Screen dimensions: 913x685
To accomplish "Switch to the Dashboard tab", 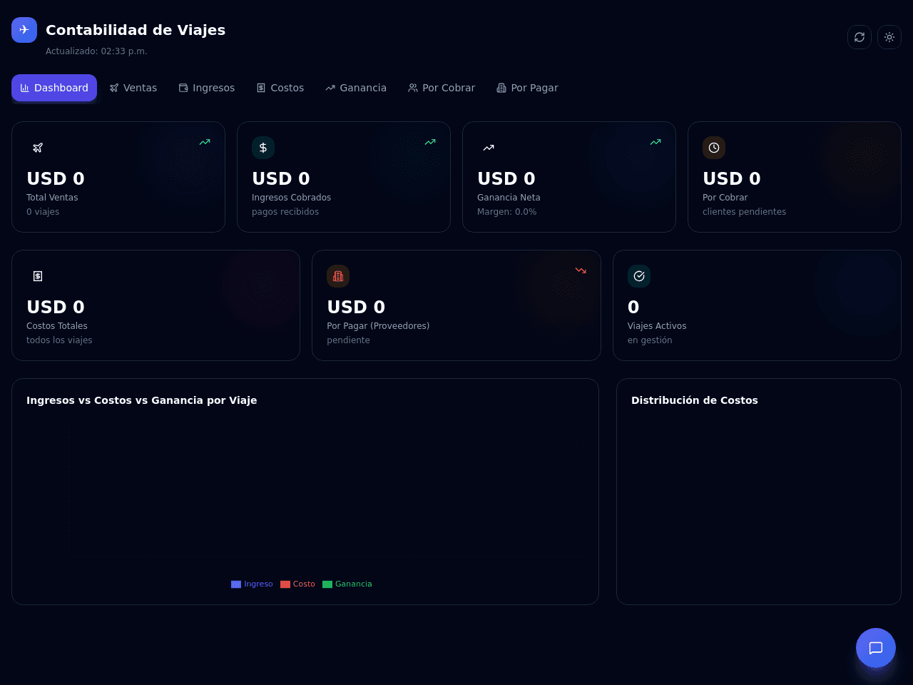I will tap(54, 88).
